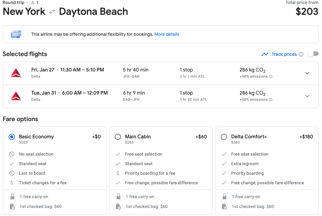
Task: Click the 5 hr 40 min duration
Action: 135,70
